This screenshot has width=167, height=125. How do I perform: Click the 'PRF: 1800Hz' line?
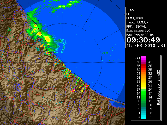pos(136,27)
